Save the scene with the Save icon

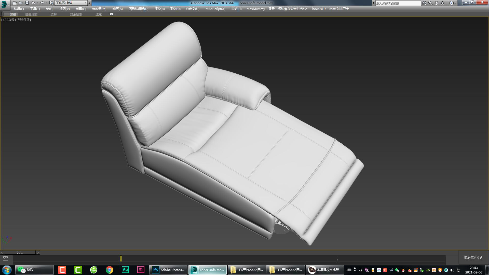tap(27, 3)
